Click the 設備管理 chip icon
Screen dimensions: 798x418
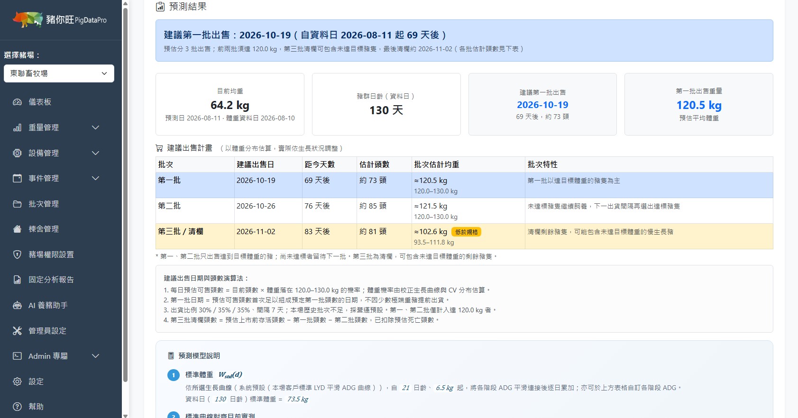(17, 153)
